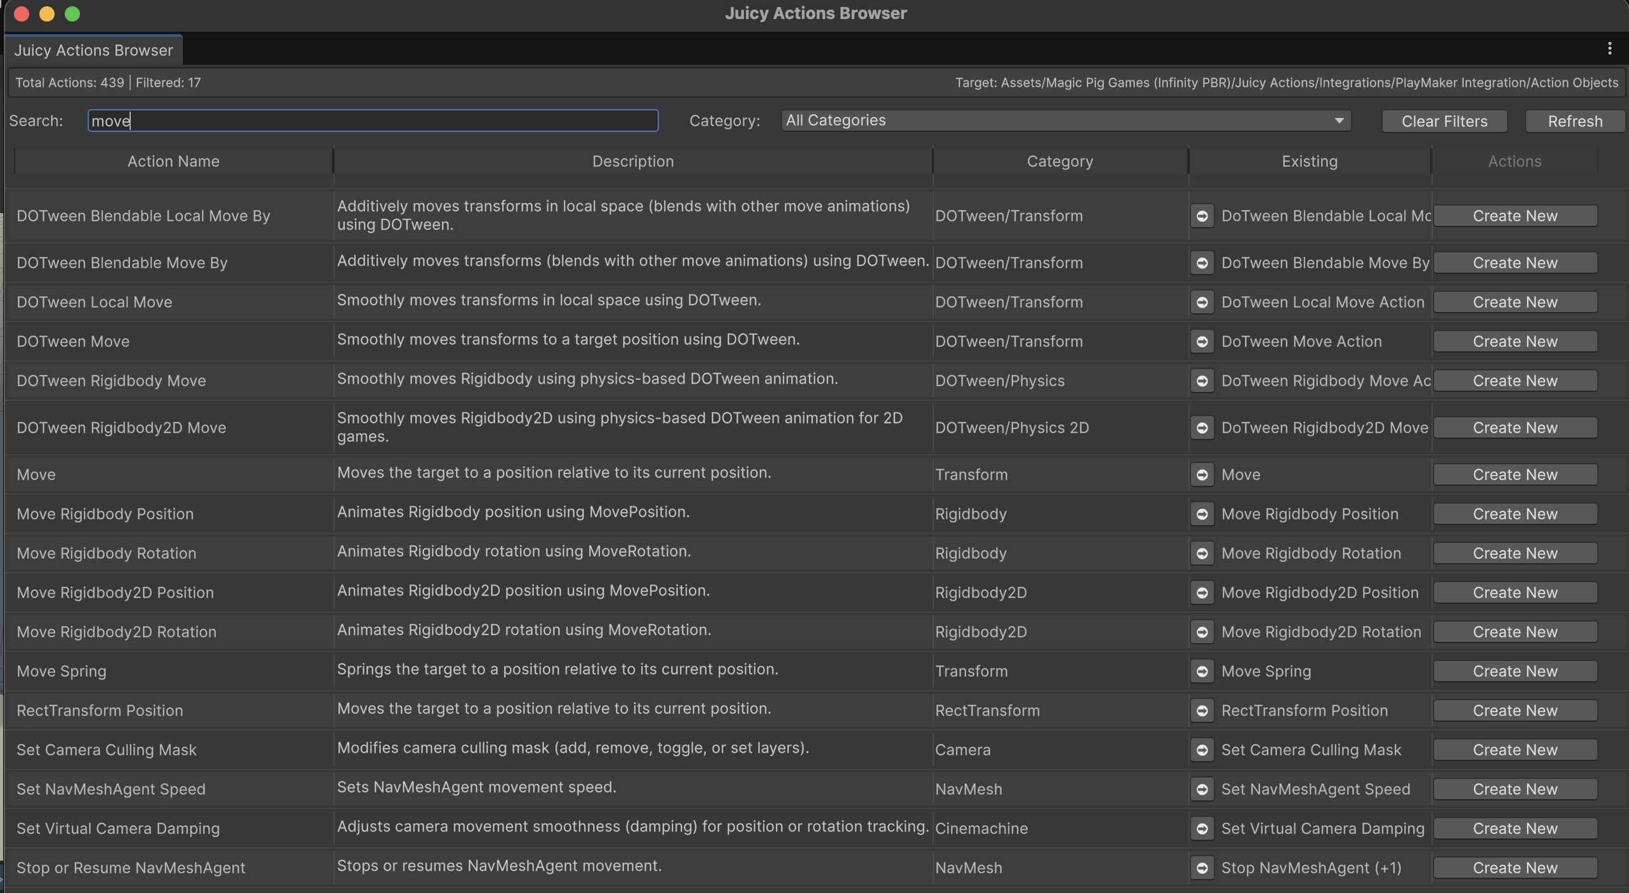The height and width of the screenshot is (893, 1629).
Task: Create new Set Virtual Camera Damping action
Action: (1515, 829)
